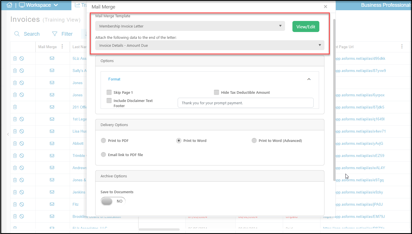
Task: Open the asforms link ending 6yrpox
Action: [360, 95]
